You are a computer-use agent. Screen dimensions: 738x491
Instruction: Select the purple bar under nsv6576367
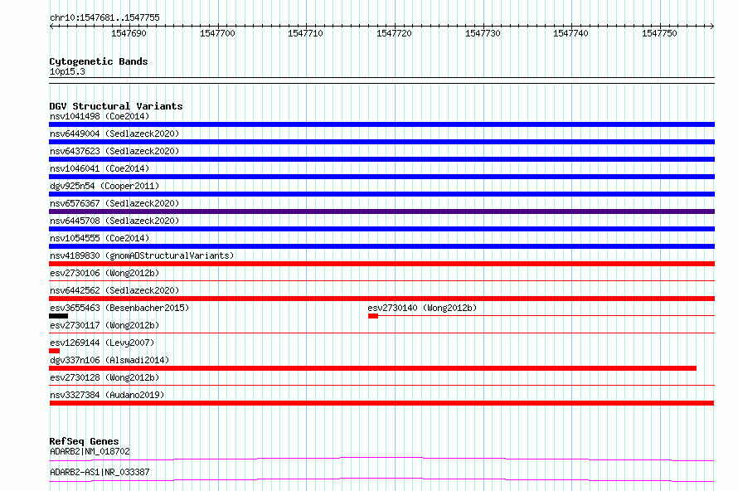pos(381,211)
